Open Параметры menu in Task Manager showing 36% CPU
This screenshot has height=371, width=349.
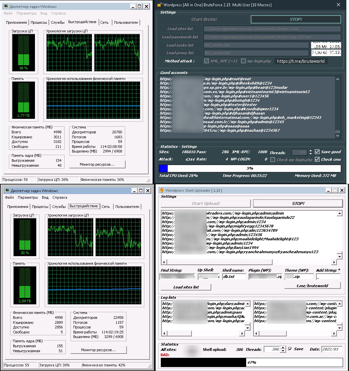[26, 13]
